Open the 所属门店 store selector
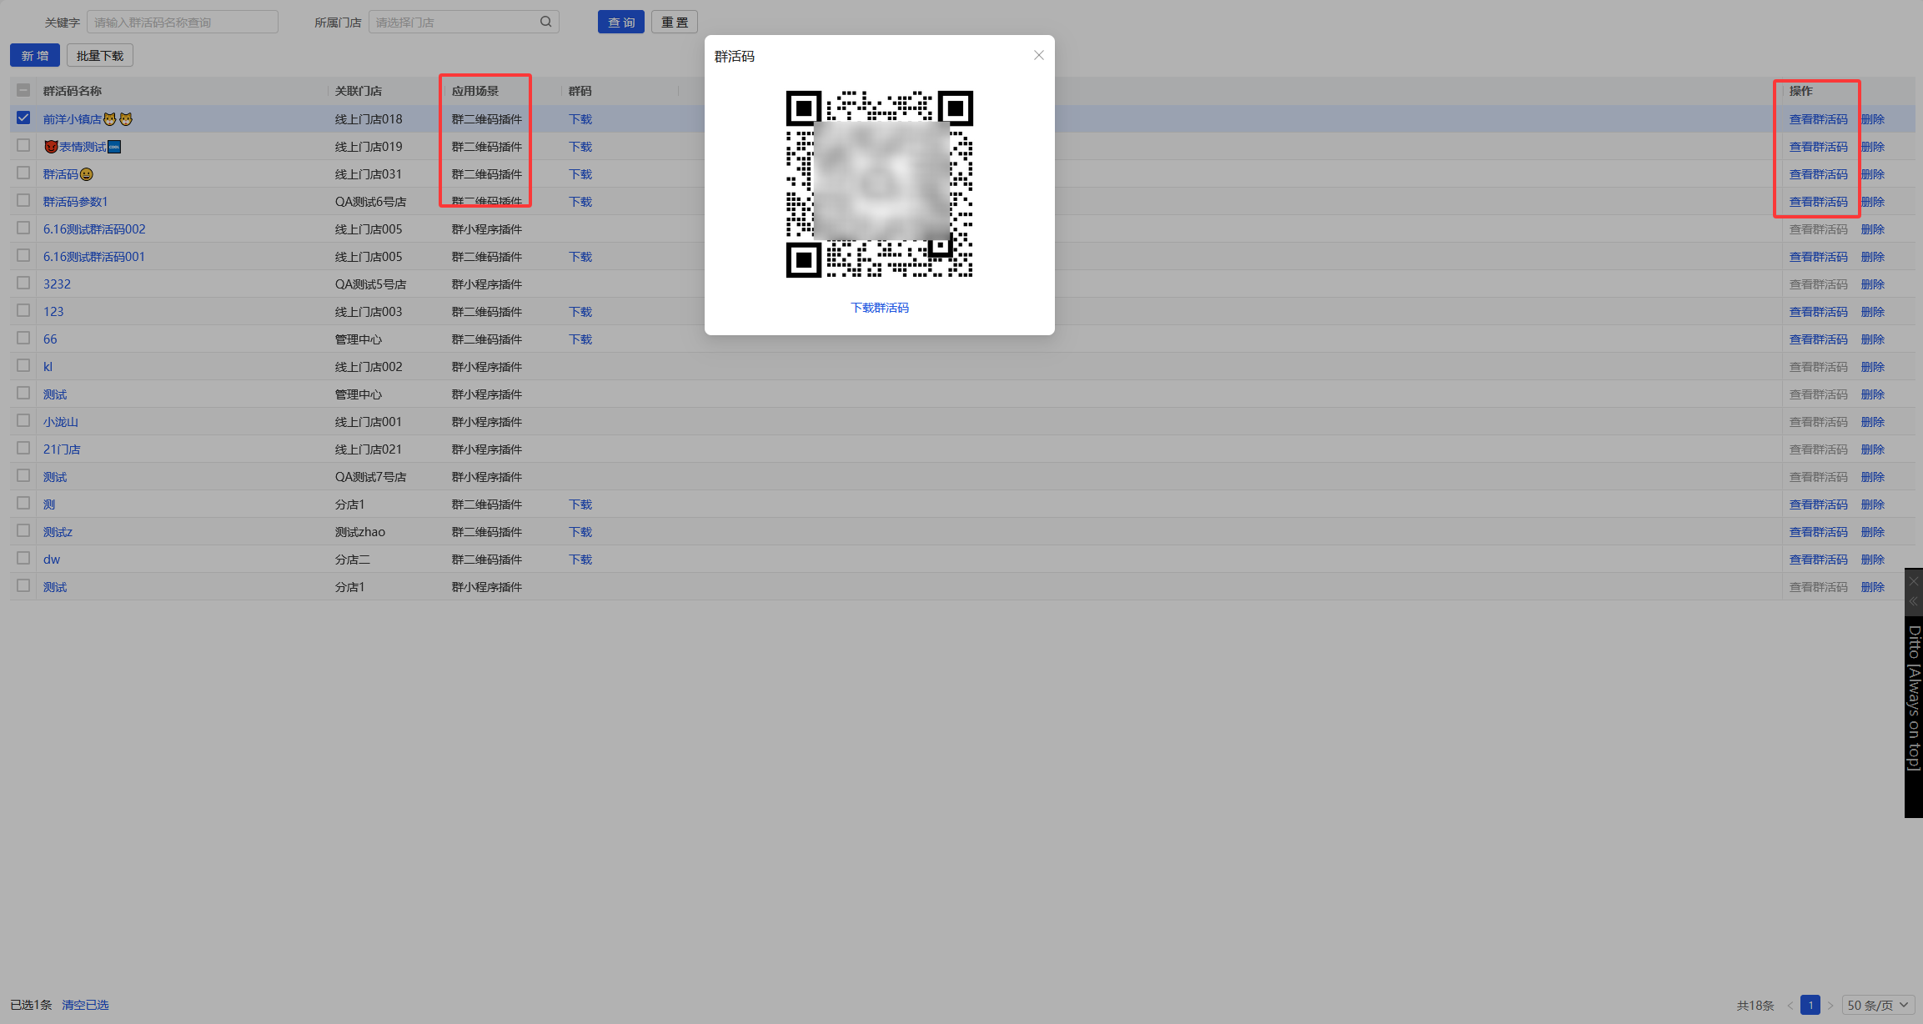 click(x=464, y=22)
